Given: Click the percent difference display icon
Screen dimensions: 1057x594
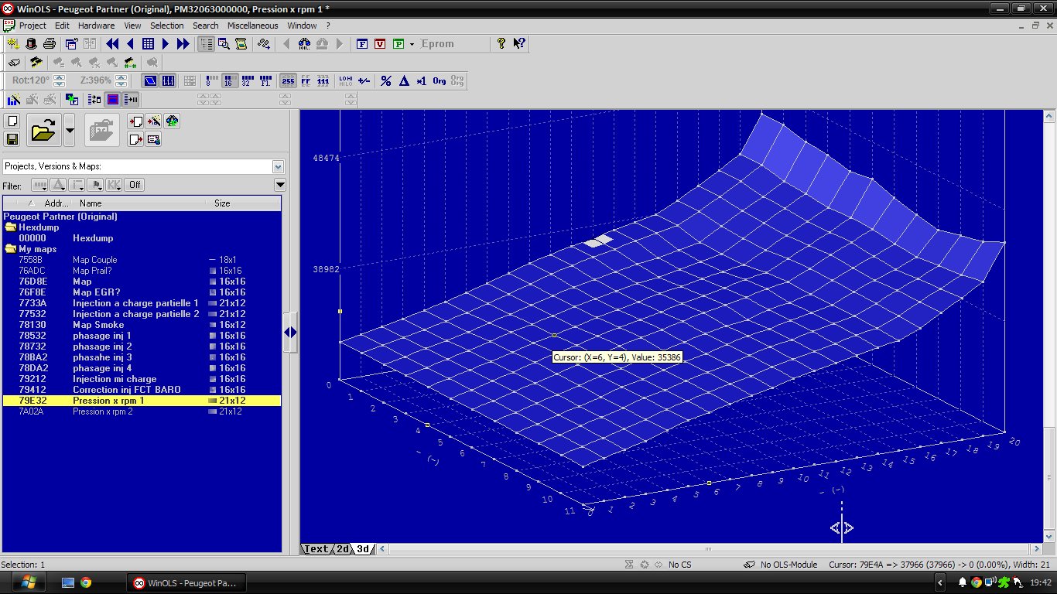Looking at the screenshot, I should coord(386,80).
